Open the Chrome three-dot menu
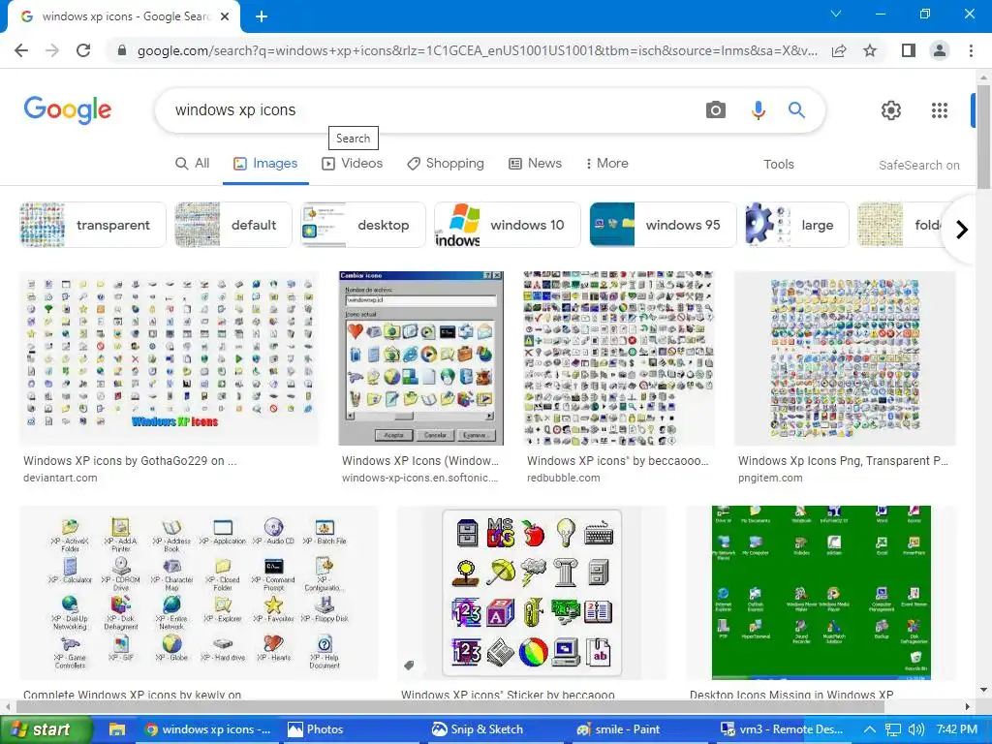 [x=971, y=50]
